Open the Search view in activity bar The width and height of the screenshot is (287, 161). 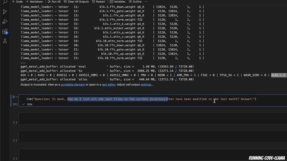5,2
